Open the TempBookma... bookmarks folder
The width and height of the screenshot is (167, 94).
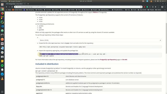coord(118,10)
